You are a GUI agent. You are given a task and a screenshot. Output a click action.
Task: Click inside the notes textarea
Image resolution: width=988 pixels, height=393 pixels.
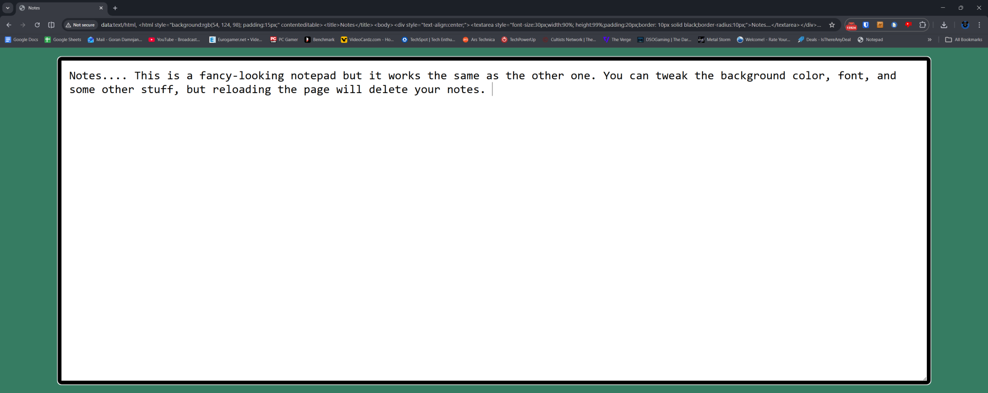(x=494, y=221)
